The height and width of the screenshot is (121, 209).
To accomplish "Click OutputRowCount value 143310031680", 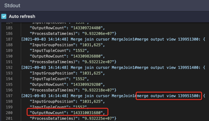I will (87, 113).
